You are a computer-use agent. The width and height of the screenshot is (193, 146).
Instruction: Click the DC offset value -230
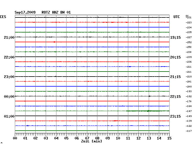[189, 52]
